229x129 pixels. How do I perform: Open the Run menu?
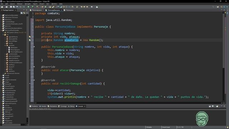48,4
